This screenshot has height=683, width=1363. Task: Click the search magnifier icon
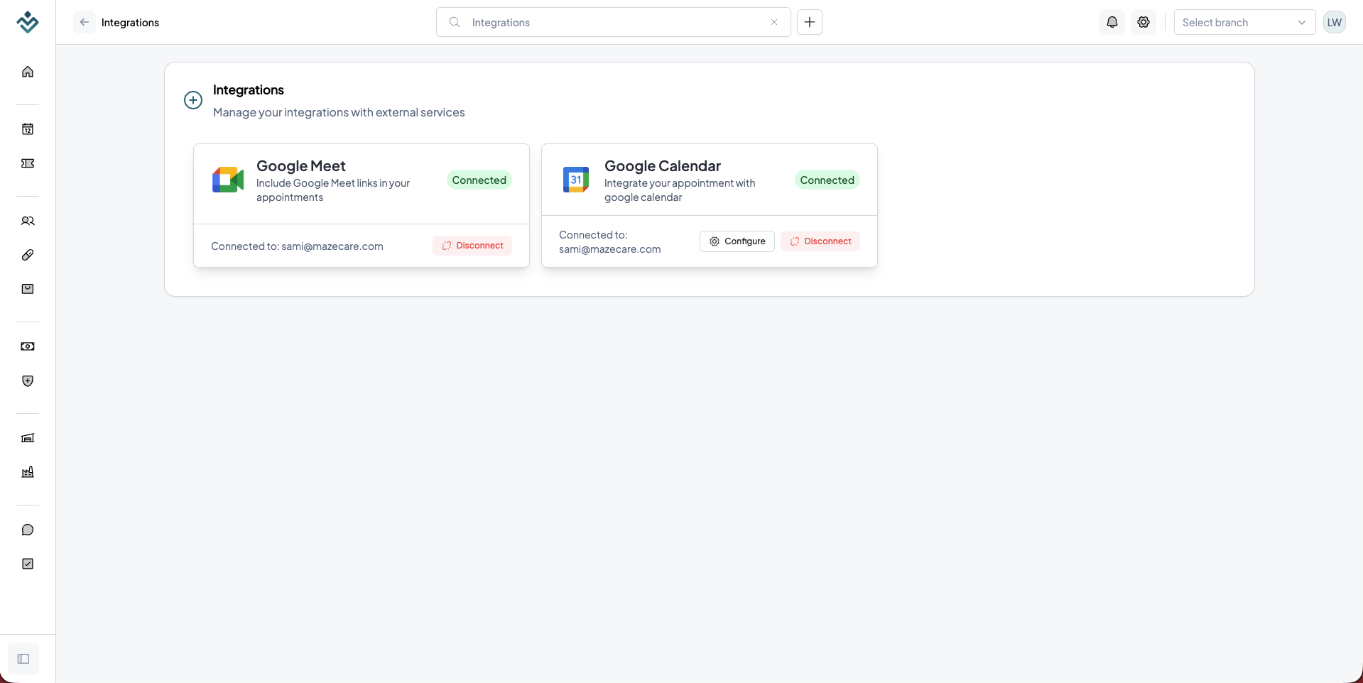[455, 22]
